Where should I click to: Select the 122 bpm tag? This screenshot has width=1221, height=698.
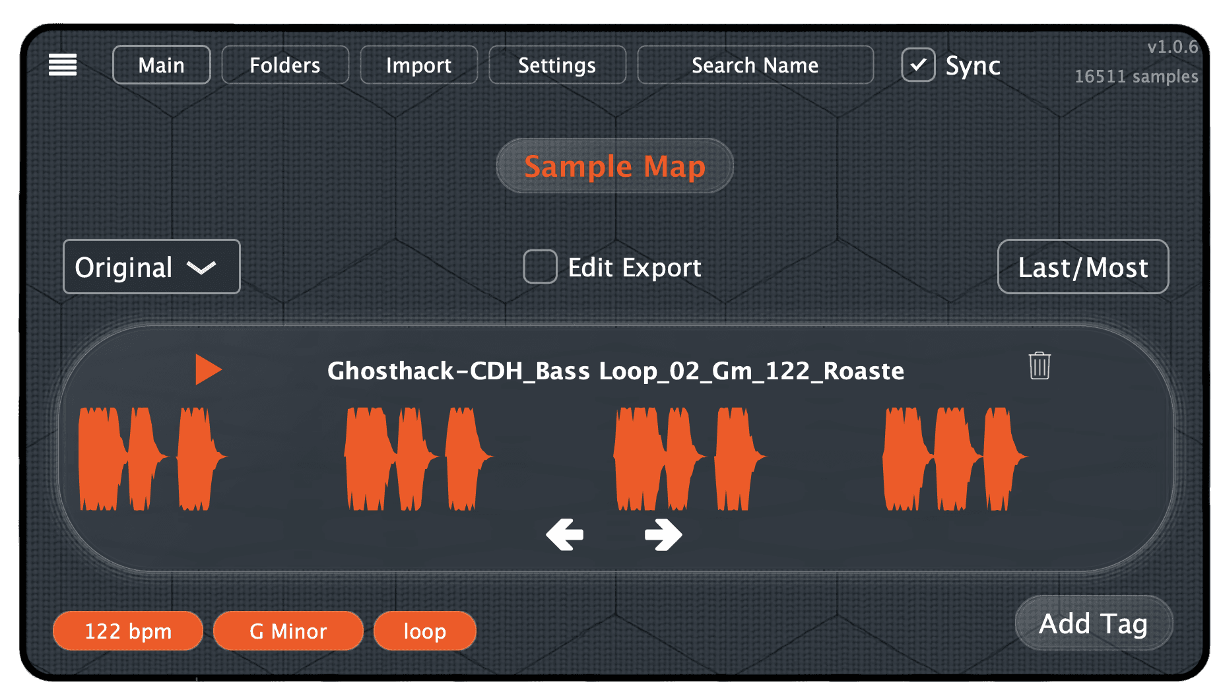coord(128,631)
